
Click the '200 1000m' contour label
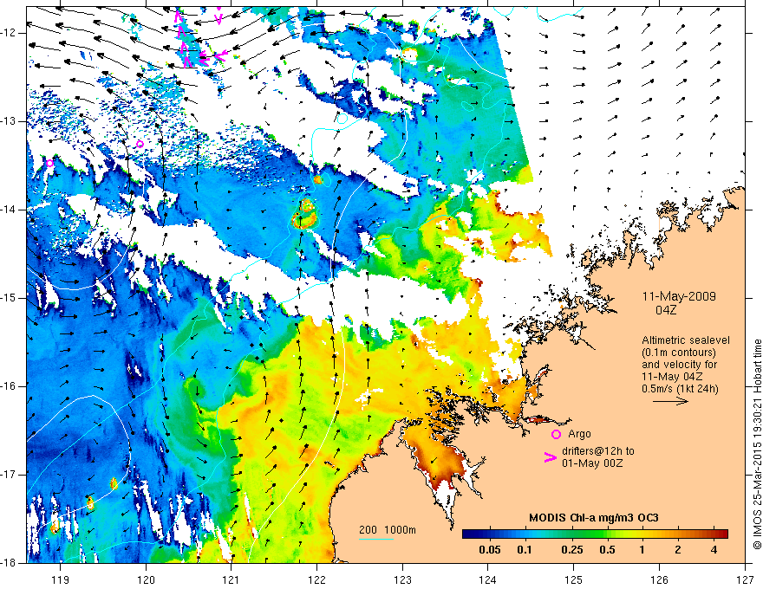[388, 530]
